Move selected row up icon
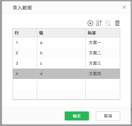Screen dimensions: 132x126 coord(99,23)
